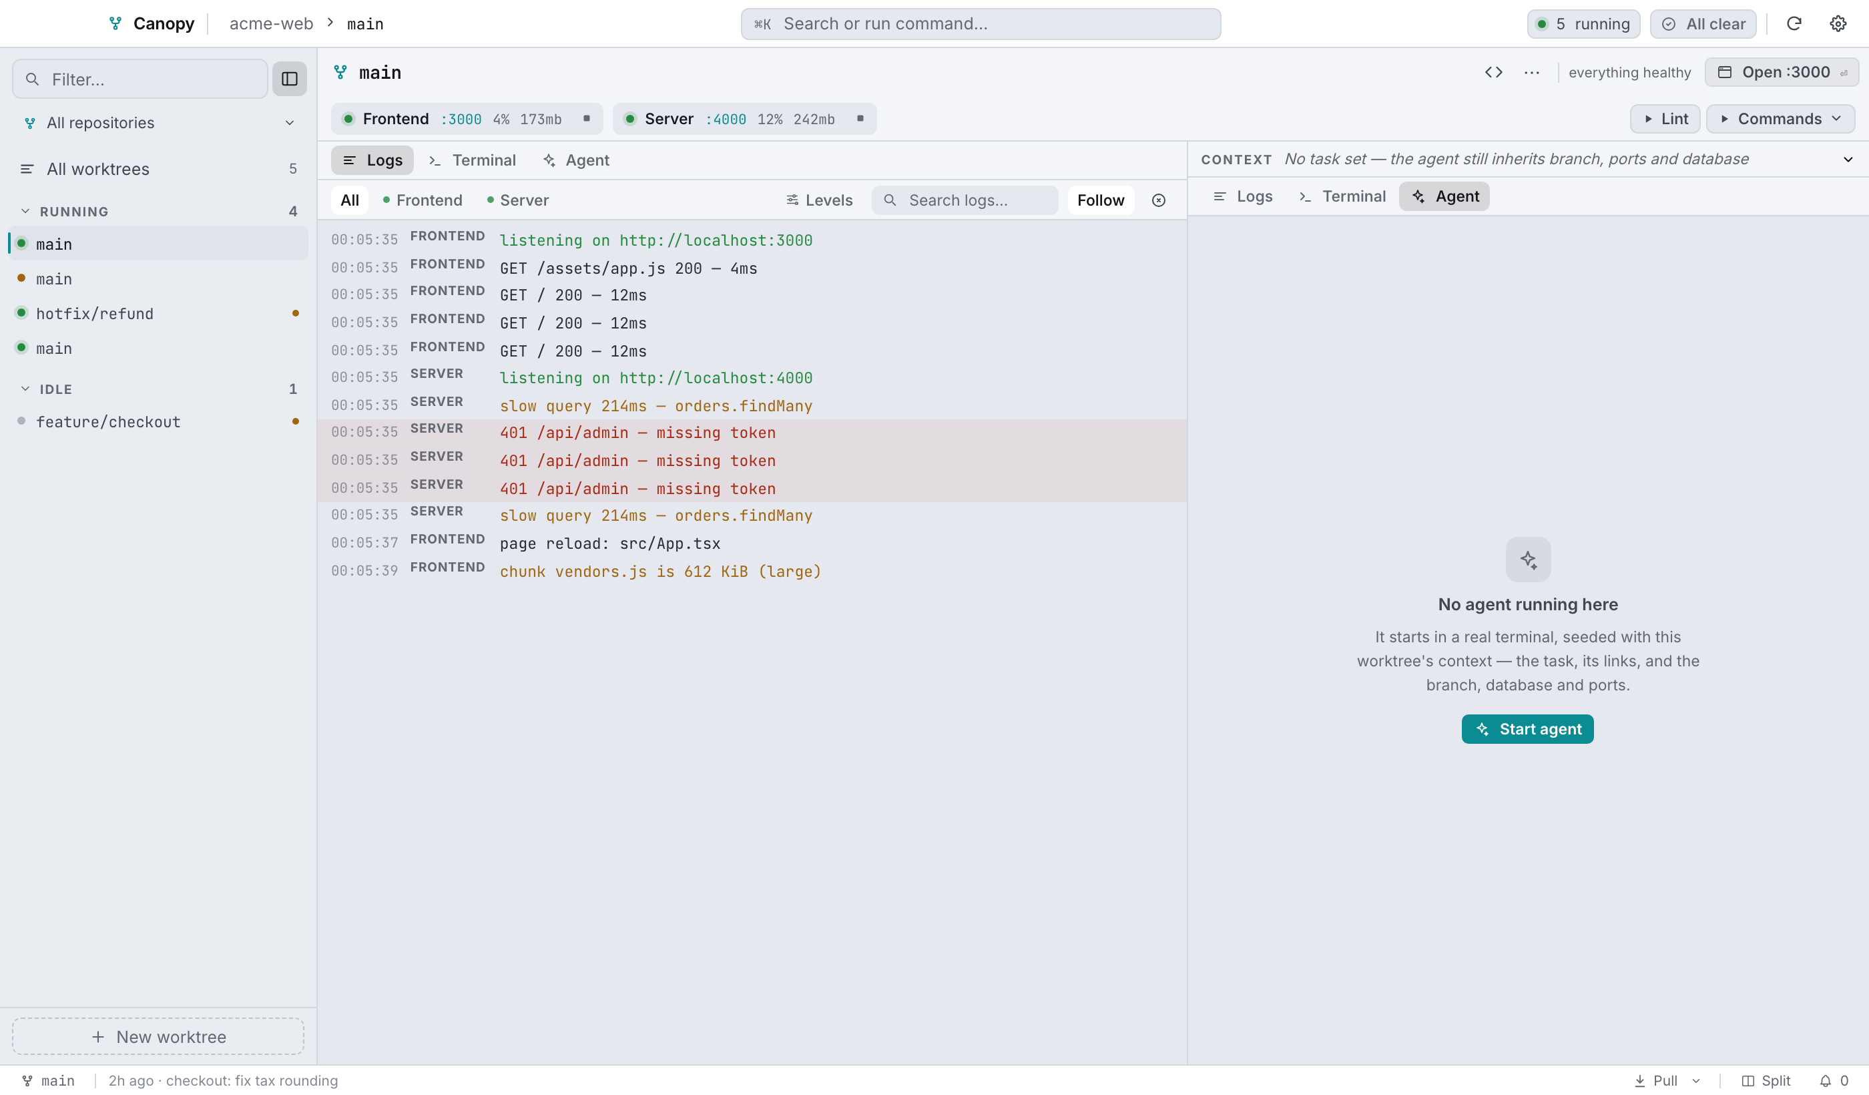This screenshot has height=1095, width=1869.
Task: Select right pane Agent tab
Action: point(1444,196)
